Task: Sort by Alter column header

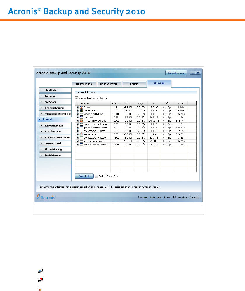Action: coord(180,104)
